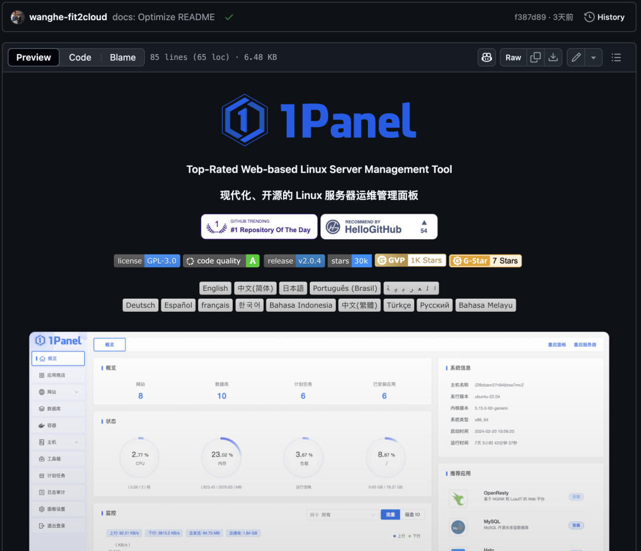Click the History clock icon
This screenshot has width=641, height=551.
(589, 17)
